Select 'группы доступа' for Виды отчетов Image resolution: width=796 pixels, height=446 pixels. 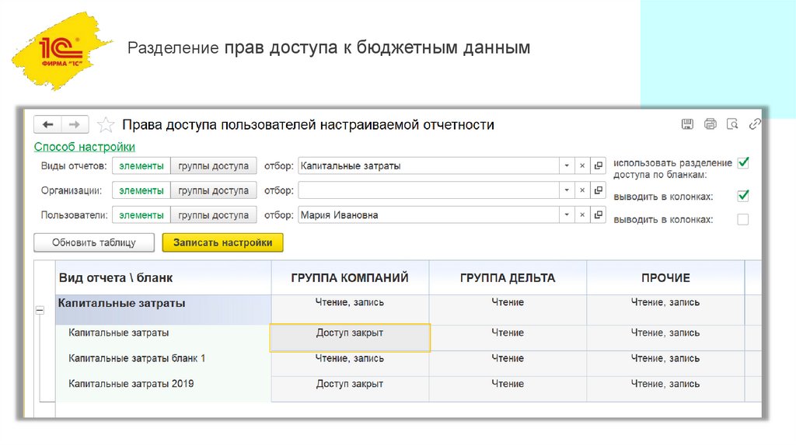(x=213, y=166)
